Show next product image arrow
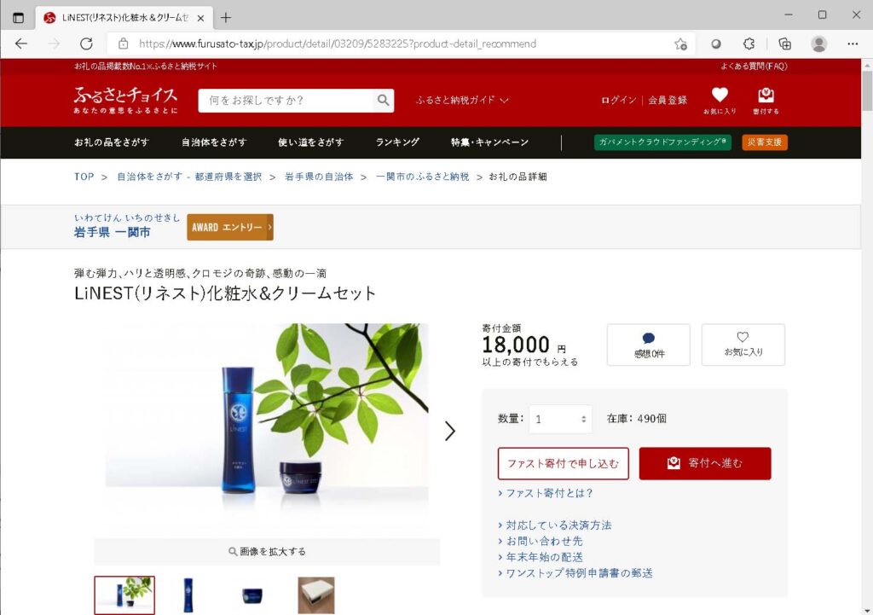 450,431
